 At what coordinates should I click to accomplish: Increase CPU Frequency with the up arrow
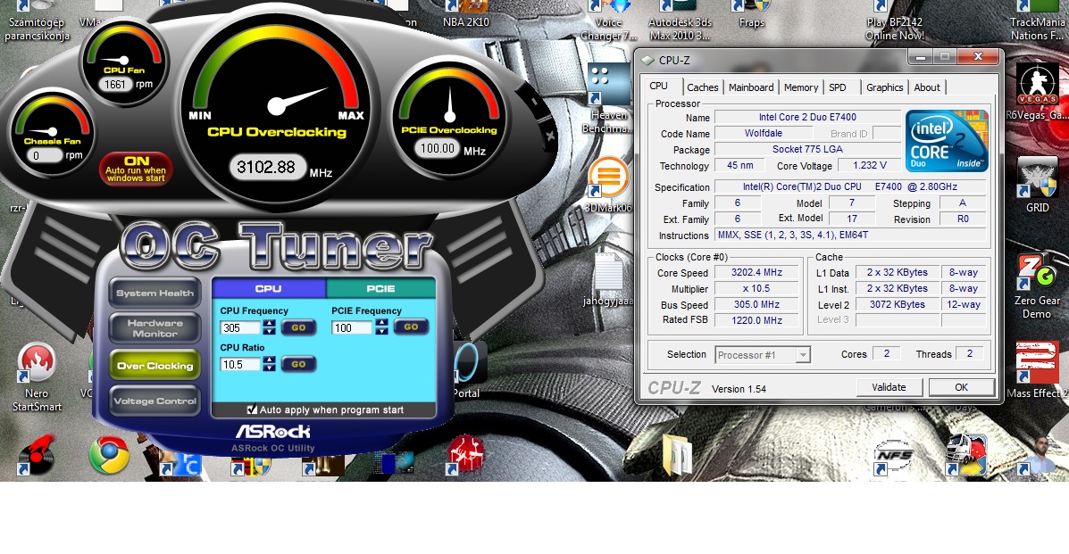270,323
